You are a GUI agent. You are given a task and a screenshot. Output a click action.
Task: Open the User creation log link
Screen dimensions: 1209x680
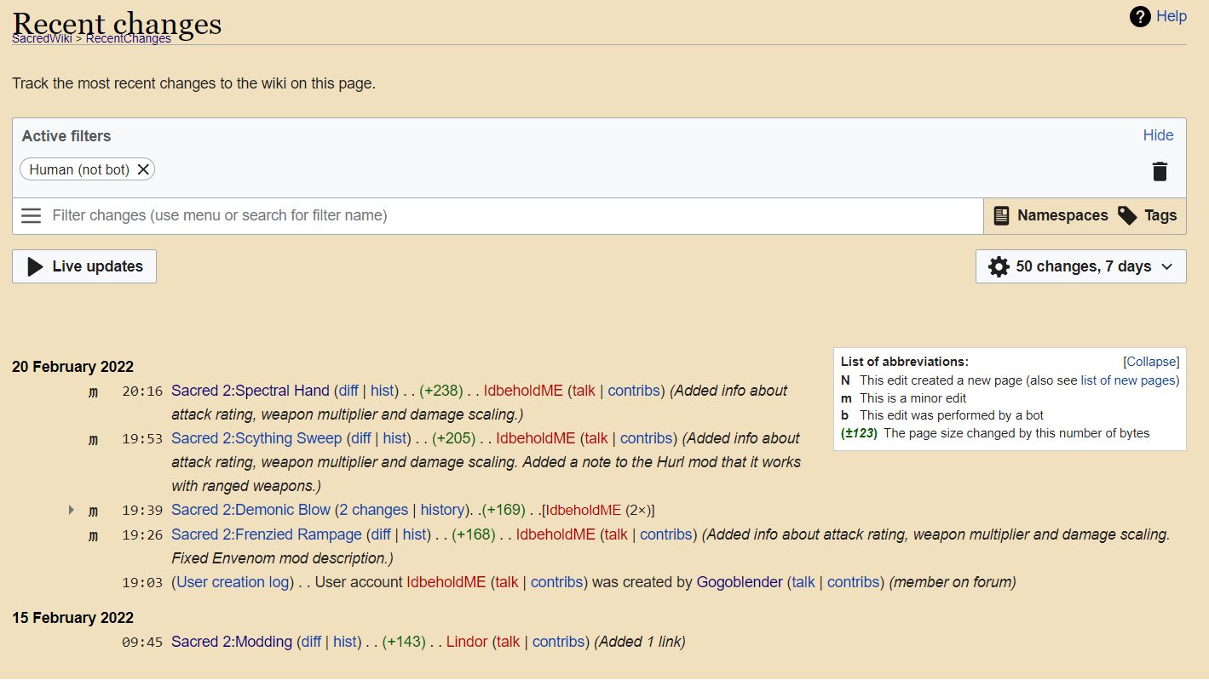234,582
